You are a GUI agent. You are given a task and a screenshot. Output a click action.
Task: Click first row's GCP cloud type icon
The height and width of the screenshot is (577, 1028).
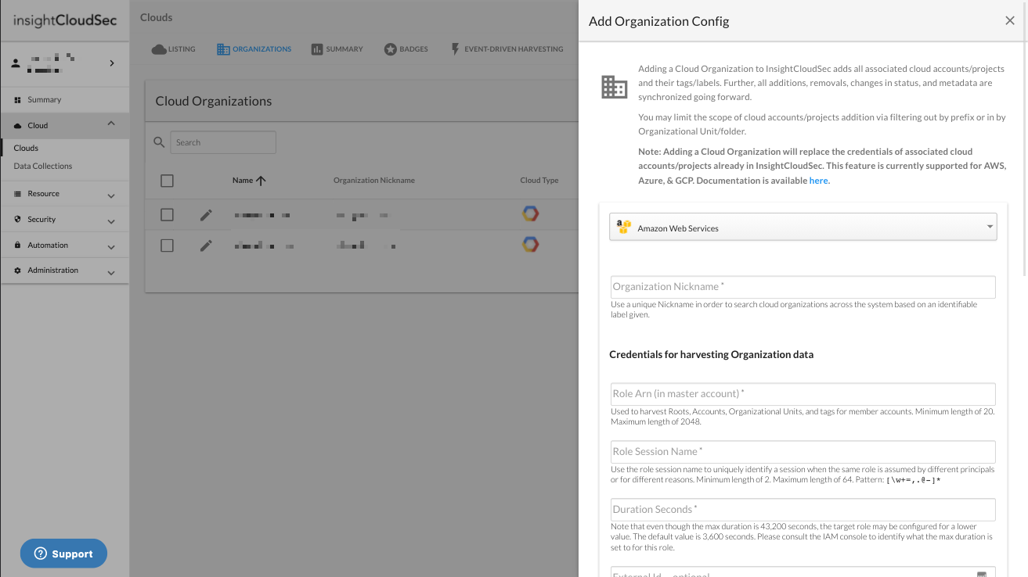point(531,213)
